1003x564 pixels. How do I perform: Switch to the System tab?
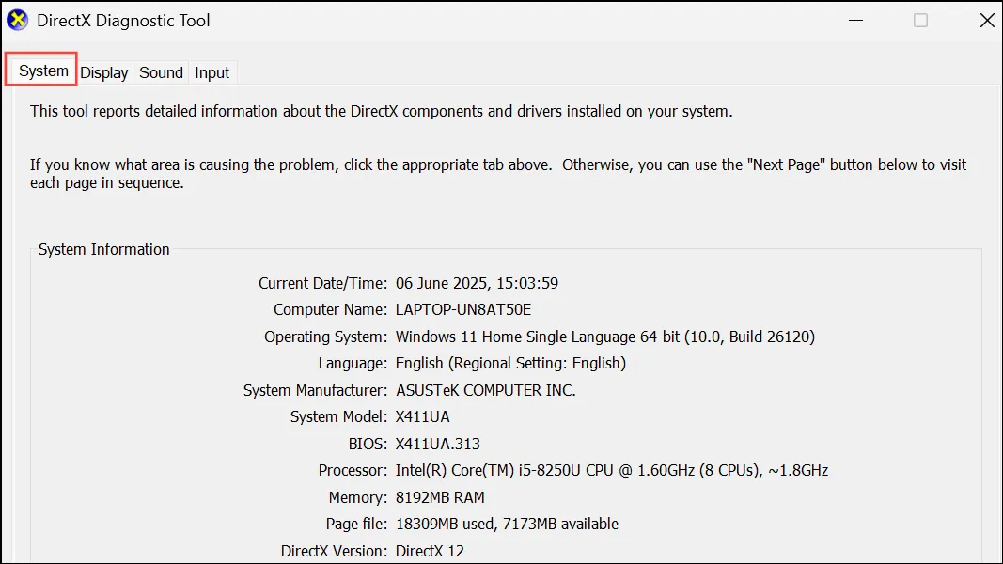pos(43,71)
